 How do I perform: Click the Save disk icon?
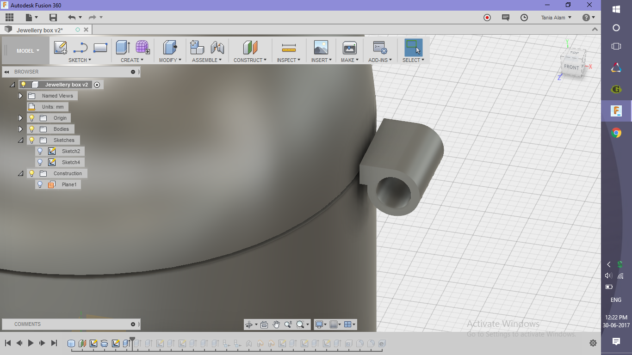pos(53,18)
